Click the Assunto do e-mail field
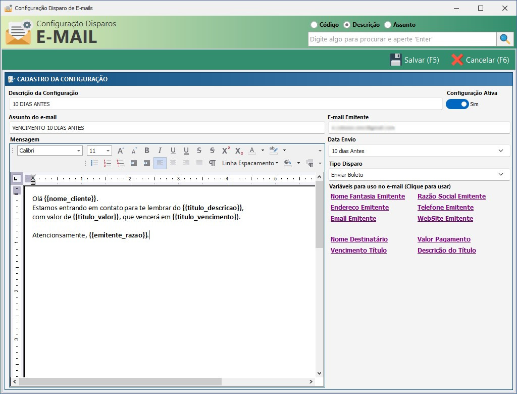Screen dimensions: 517x394 tap(167, 128)
